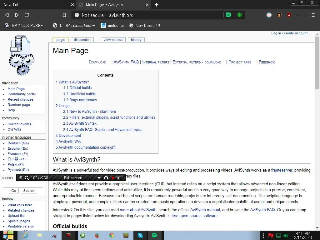Bookmark this page with the bookmark icon
The height and width of the screenshot is (240, 320).
click(x=64, y=15)
